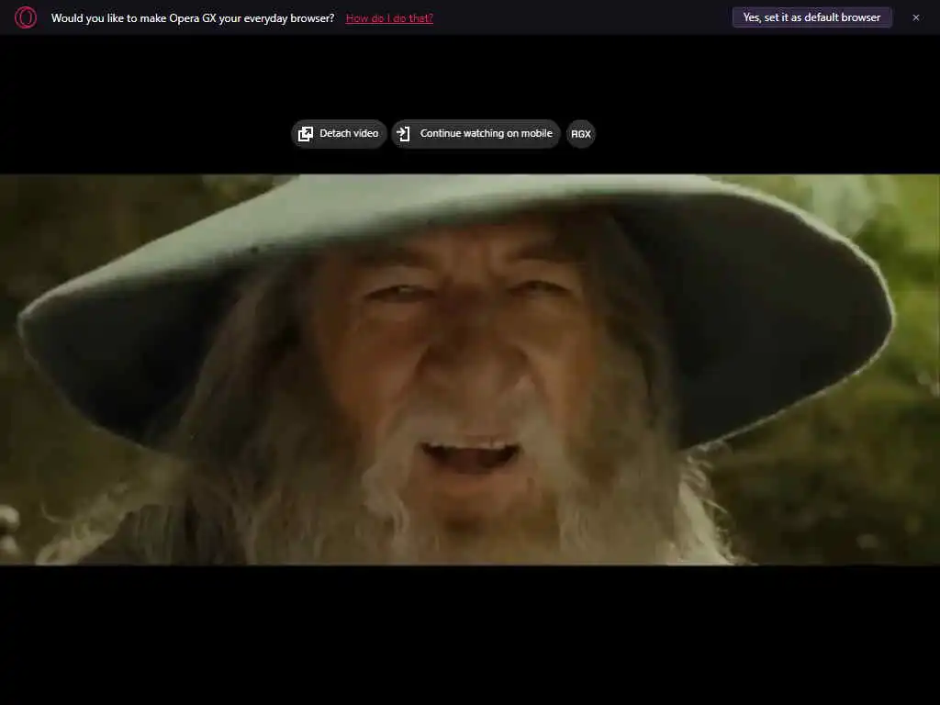940x705 pixels.
Task: Click the Detach video button
Action: (x=339, y=134)
